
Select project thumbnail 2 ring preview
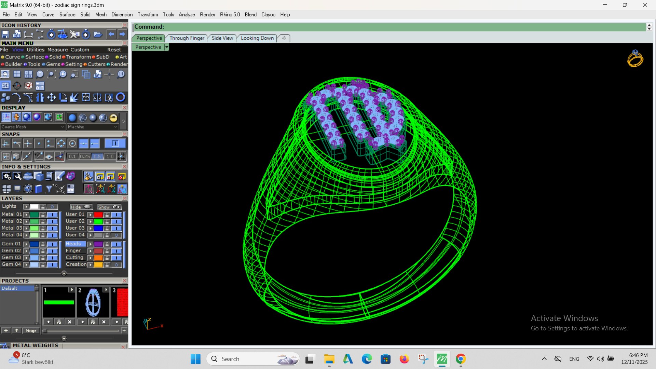pos(93,303)
